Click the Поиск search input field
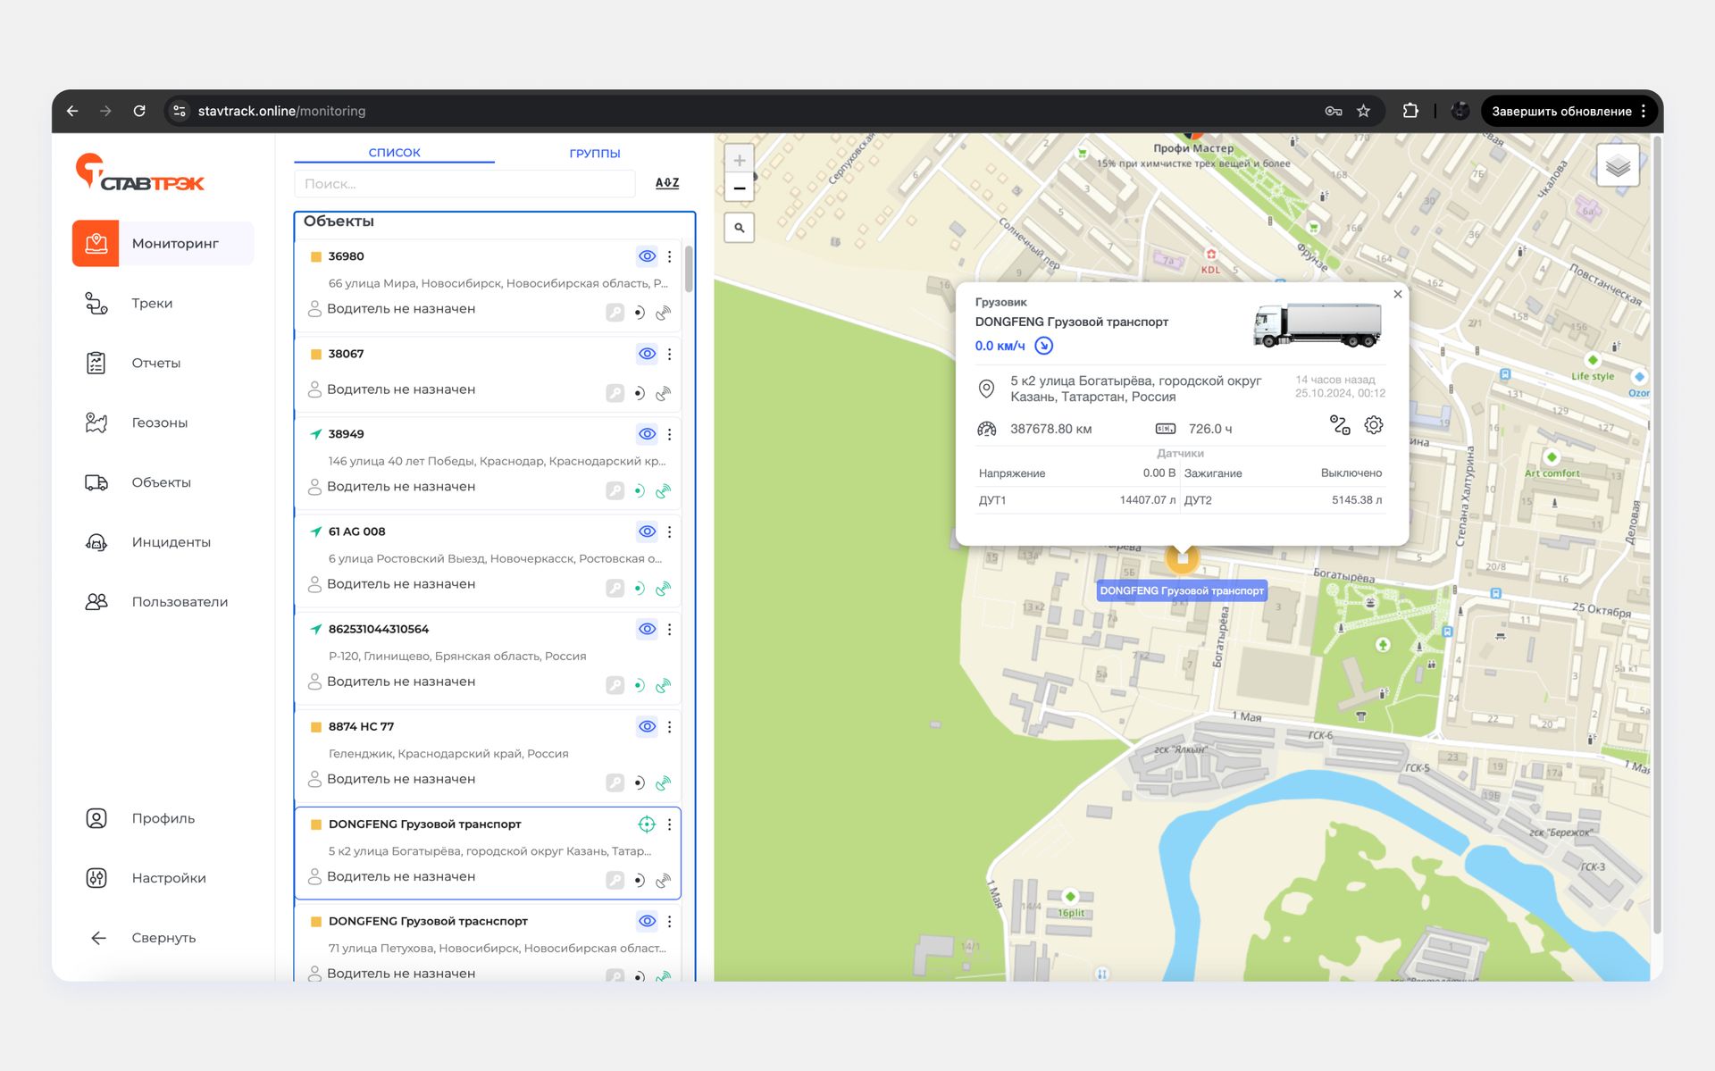Screen dimensions: 1715x1071 point(464,184)
